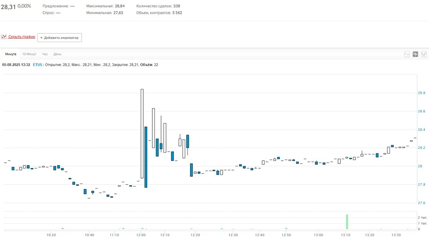Click the tallest white candle at 12:00
Image resolution: width=429 pixels, height=237 pixels.
[142, 133]
